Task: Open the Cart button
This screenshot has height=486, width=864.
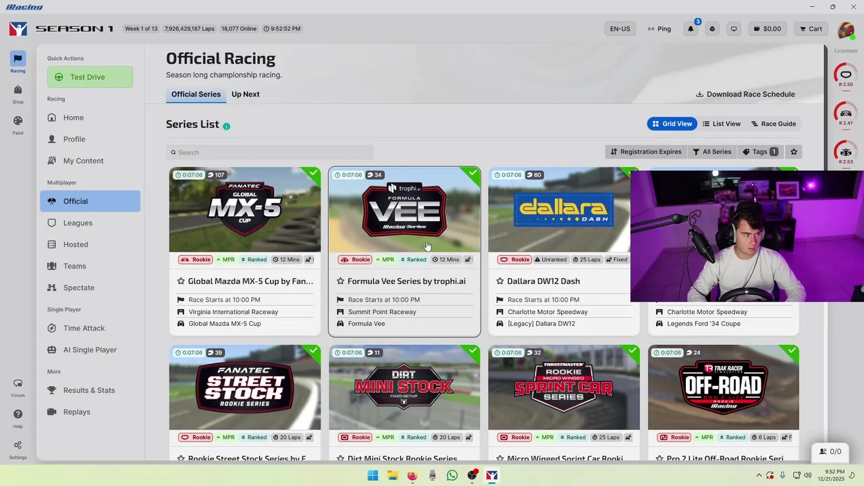Action: 811,29
